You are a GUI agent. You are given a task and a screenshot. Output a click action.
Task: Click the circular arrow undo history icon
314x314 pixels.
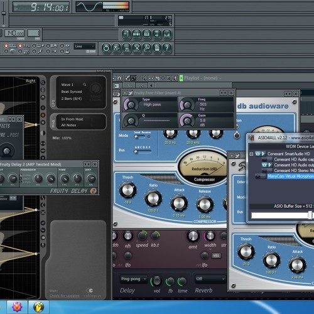[x=106, y=48]
